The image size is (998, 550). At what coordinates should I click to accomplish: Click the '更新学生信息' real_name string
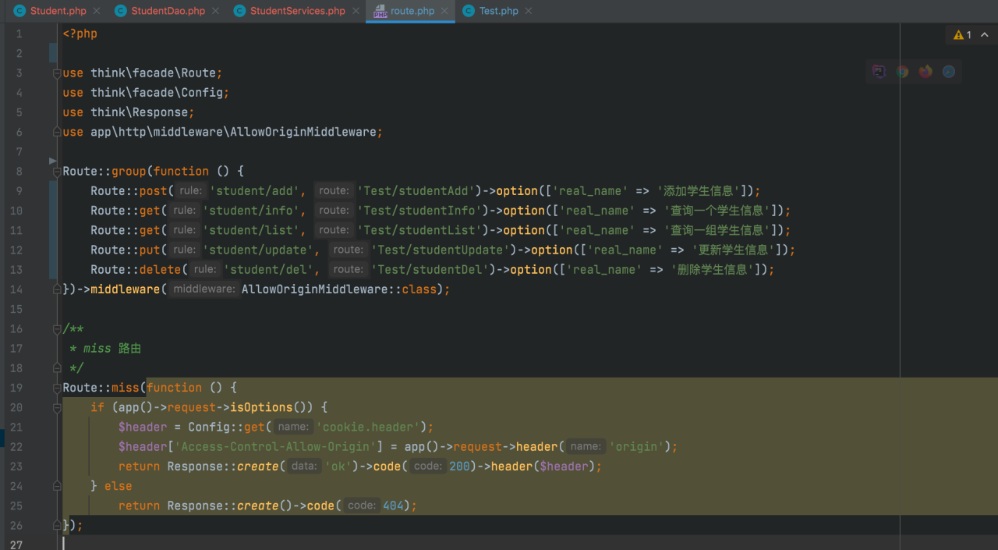734,250
